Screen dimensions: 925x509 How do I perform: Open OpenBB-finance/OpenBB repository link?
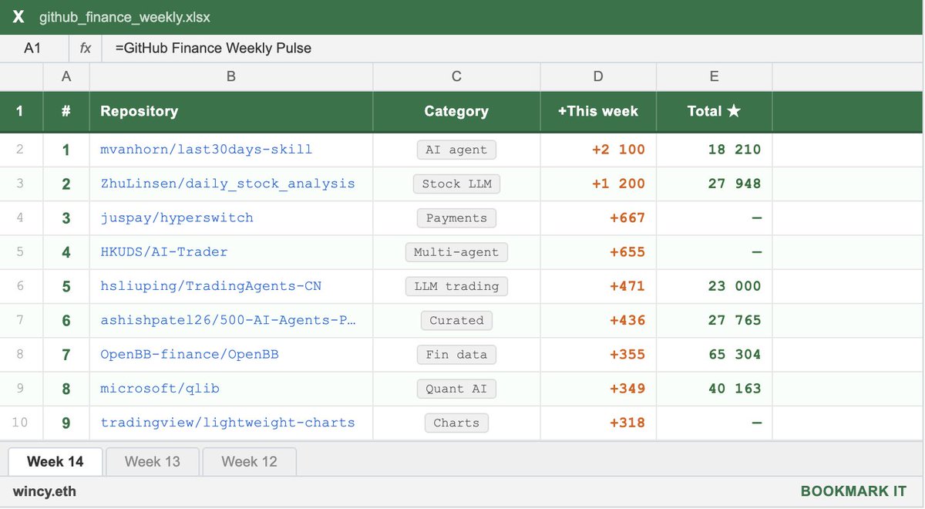coord(190,354)
